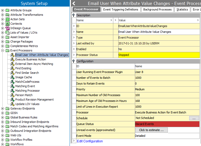Click icon beside Person Match
This screenshot has width=201, height=146.
tap(12, 95)
